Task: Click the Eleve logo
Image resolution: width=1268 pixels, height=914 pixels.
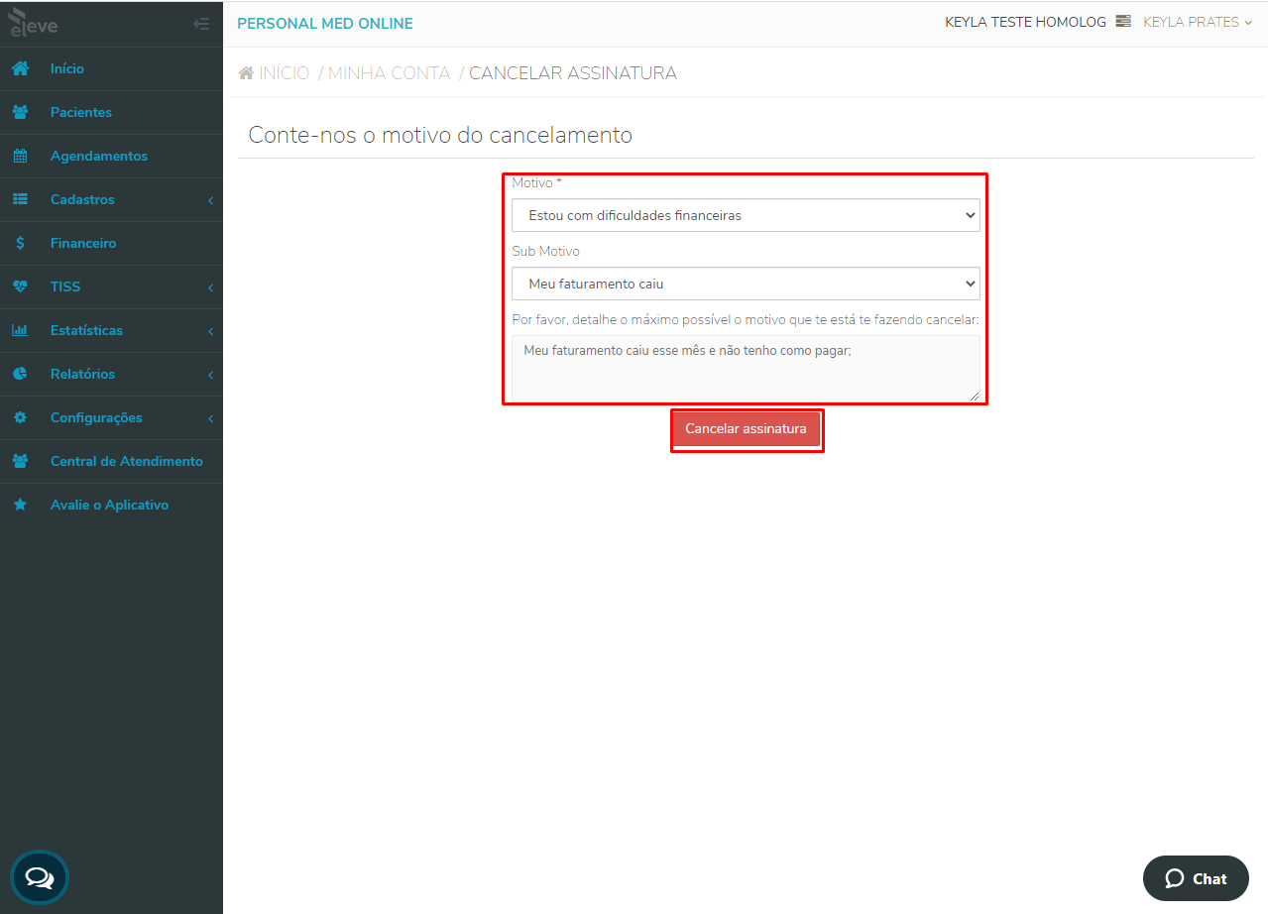Action: [33, 23]
